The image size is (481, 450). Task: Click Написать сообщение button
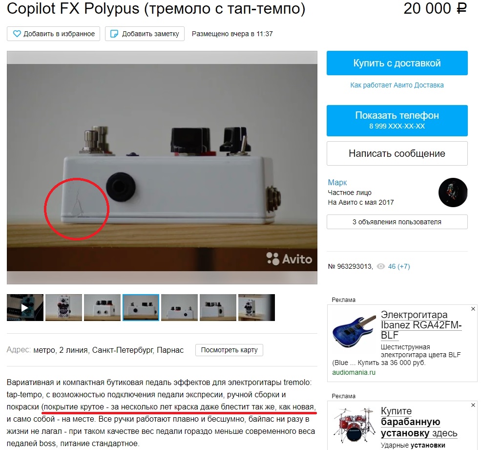pos(397,153)
